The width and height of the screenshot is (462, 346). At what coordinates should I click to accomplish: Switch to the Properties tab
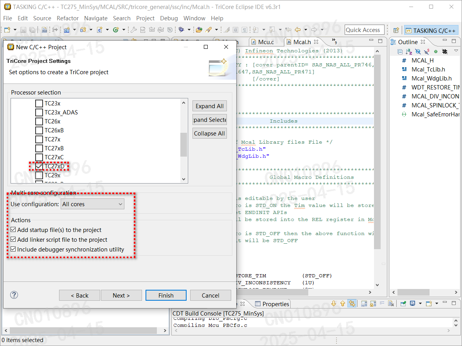tap(272, 304)
